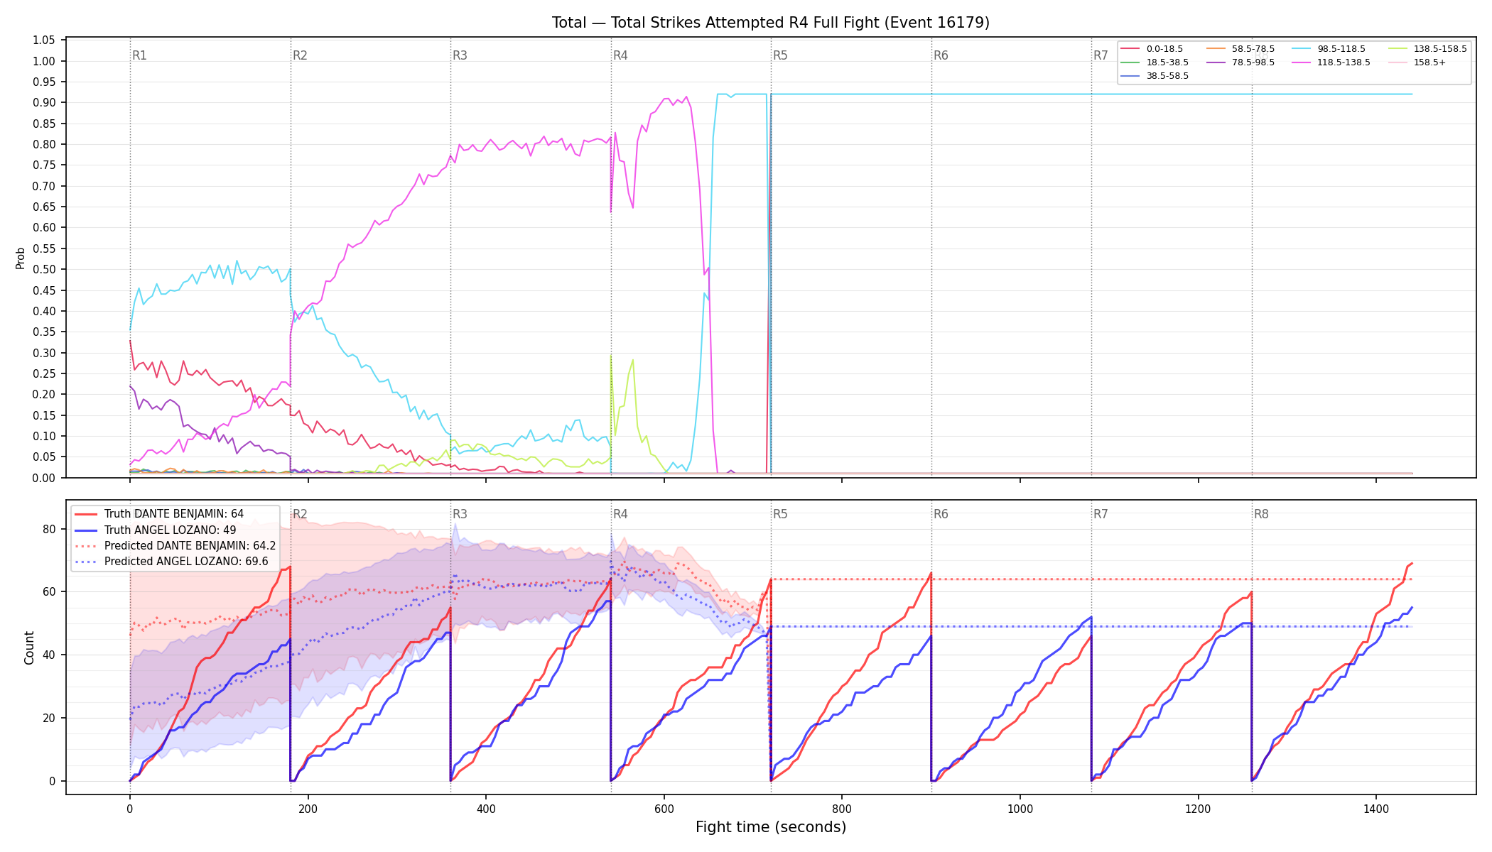Click the 'Fight time (seconds)' axis label
Image resolution: width=1492 pixels, height=852 pixels.
click(x=771, y=827)
